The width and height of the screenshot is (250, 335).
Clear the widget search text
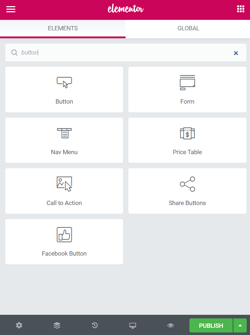coord(236,53)
